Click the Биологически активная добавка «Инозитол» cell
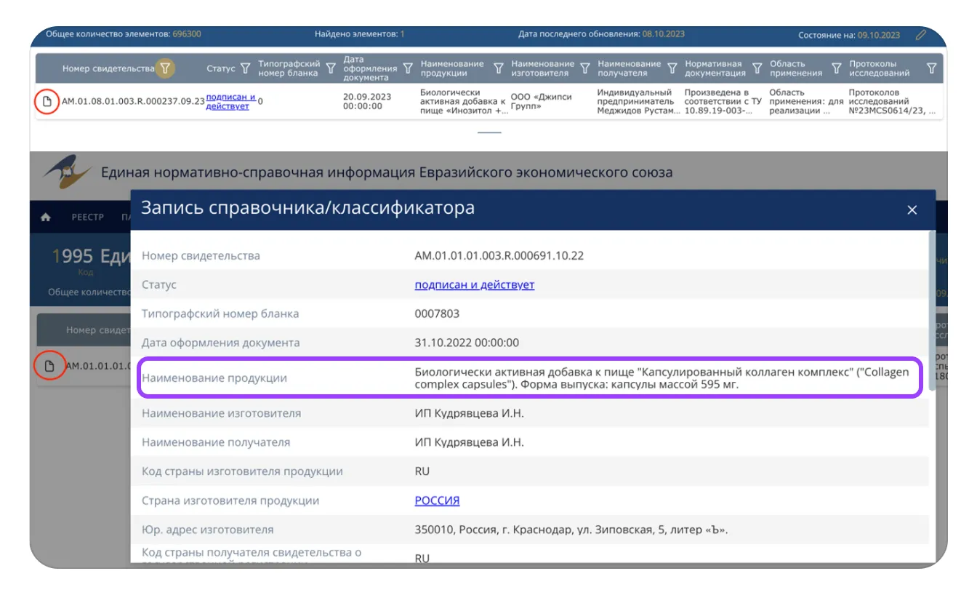977x595 pixels. click(464, 102)
